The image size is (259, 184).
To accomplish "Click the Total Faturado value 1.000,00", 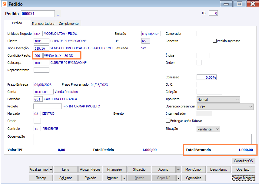I will click(x=246, y=150).
